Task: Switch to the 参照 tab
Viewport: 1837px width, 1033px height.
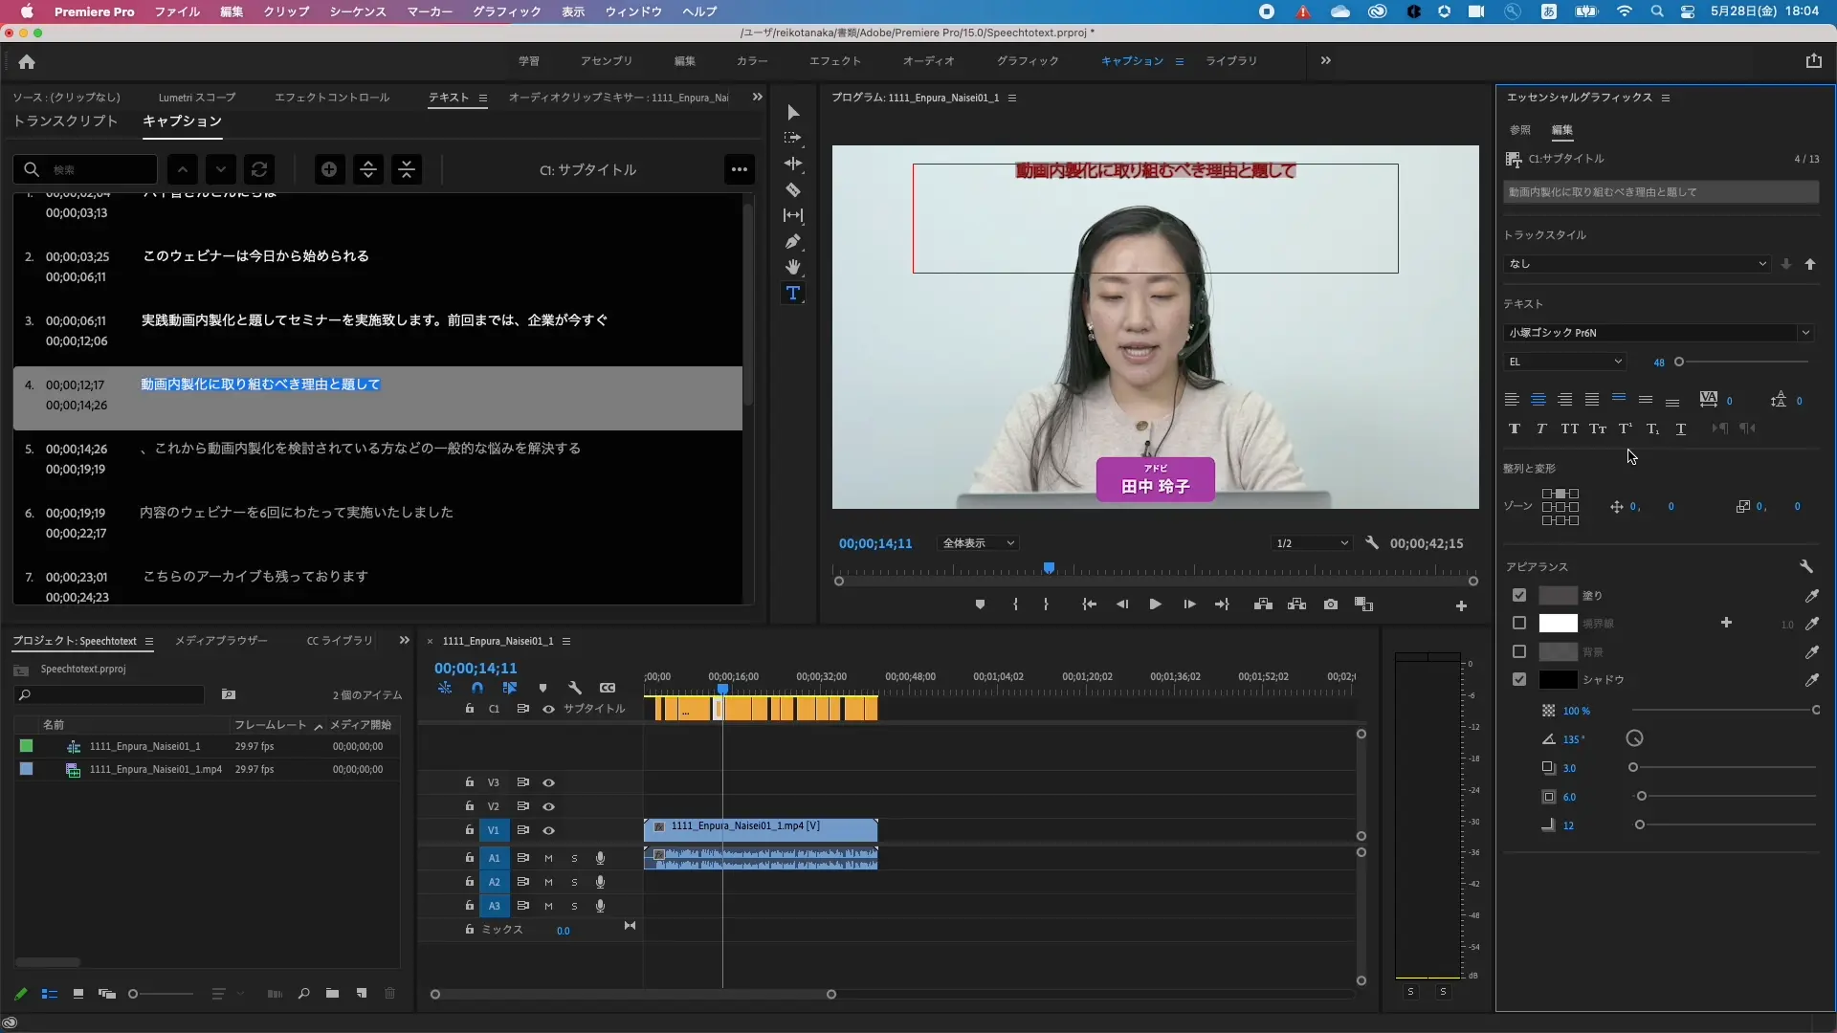Action: tap(1520, 130)
